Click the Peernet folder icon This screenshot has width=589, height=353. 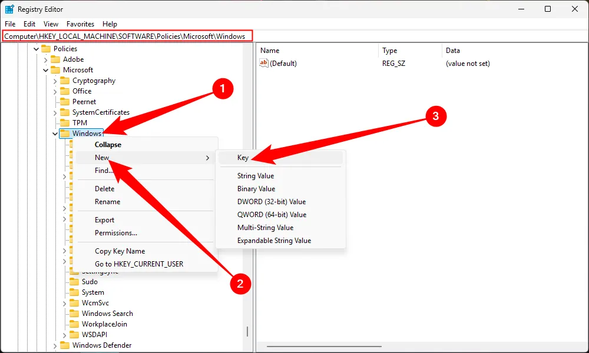(65, 102)
